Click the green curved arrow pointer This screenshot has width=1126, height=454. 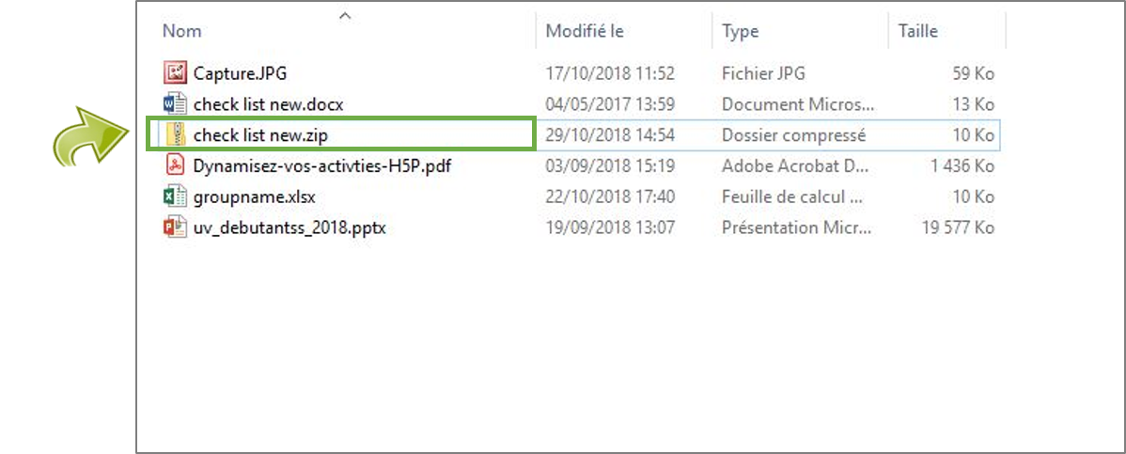click(x=90, y=135)
